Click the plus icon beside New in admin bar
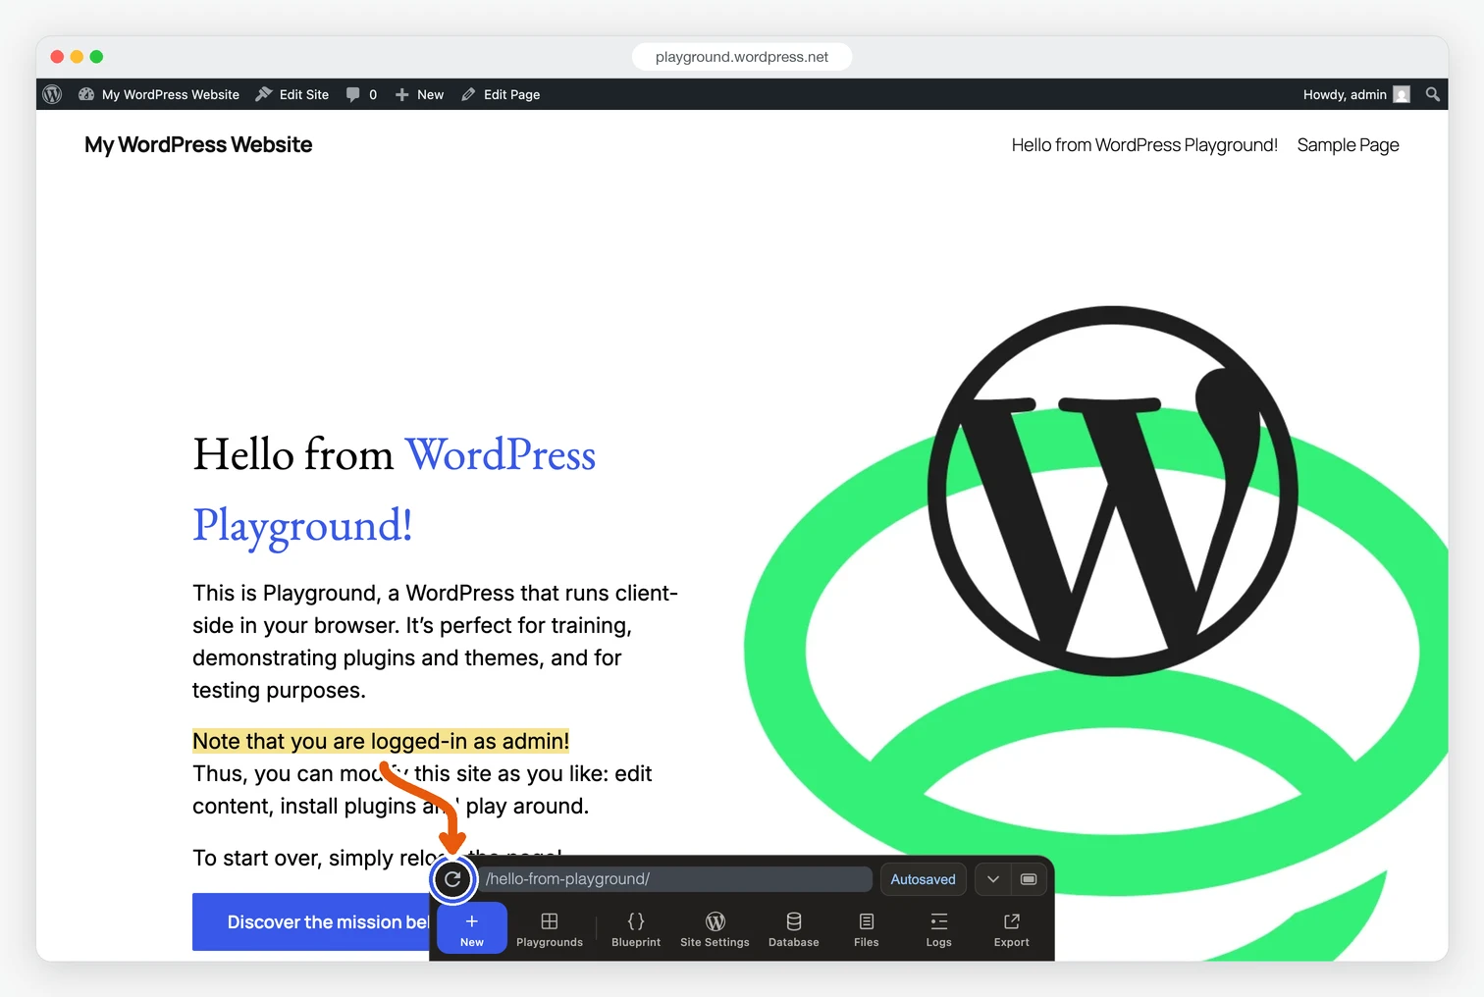The width and height of the screenshot is (1484, 997). click(401, 94)
